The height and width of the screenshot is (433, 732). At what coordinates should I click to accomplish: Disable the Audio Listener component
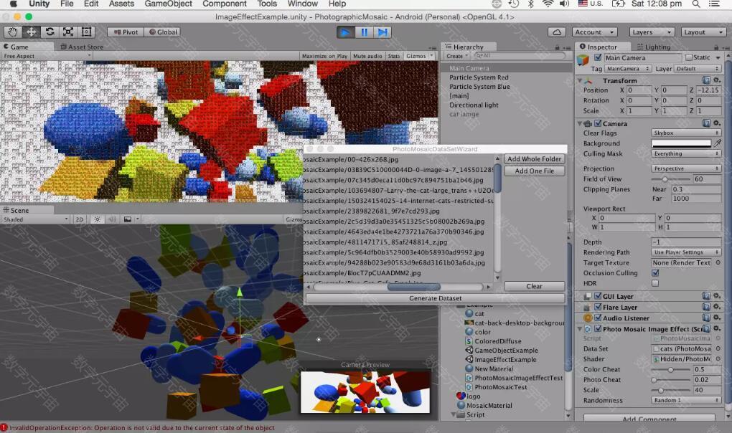[x=598, y=318]
